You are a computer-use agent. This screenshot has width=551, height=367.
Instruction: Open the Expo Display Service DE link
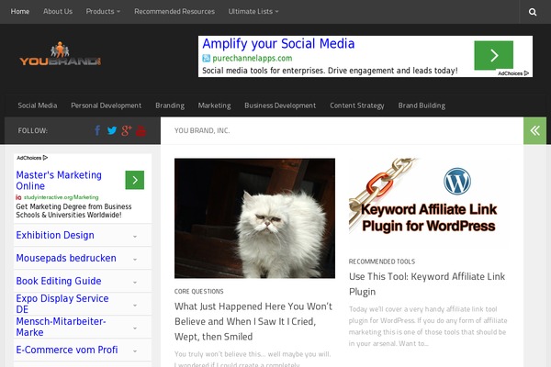point(62,304)
